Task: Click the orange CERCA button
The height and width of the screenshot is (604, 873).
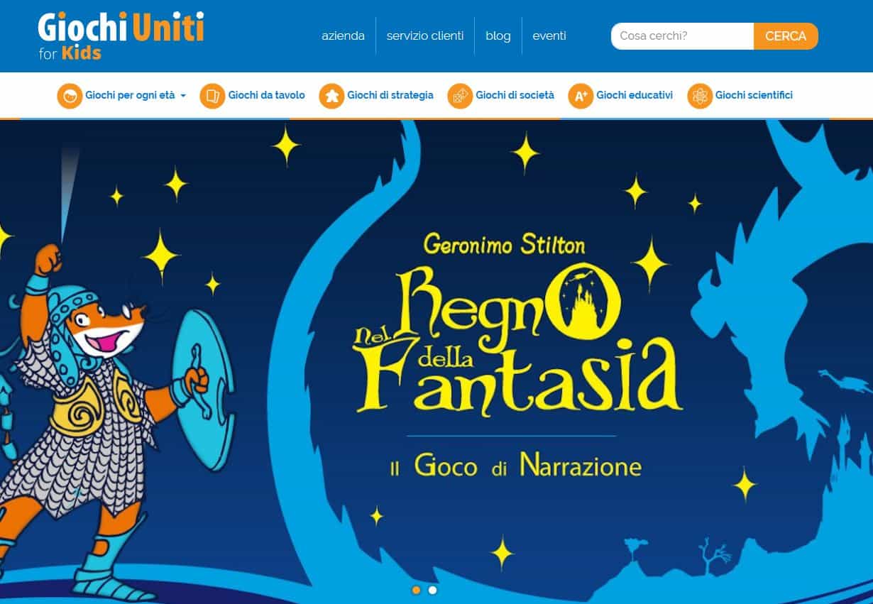Action: click(x=786, y=36)
